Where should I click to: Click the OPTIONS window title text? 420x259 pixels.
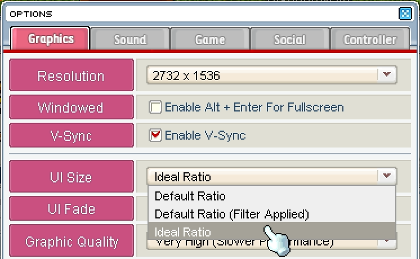31,14
